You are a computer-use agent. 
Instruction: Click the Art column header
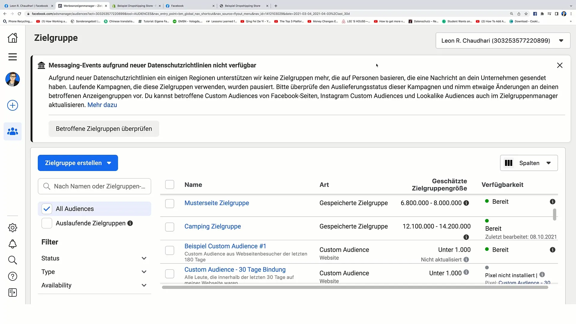324,185
